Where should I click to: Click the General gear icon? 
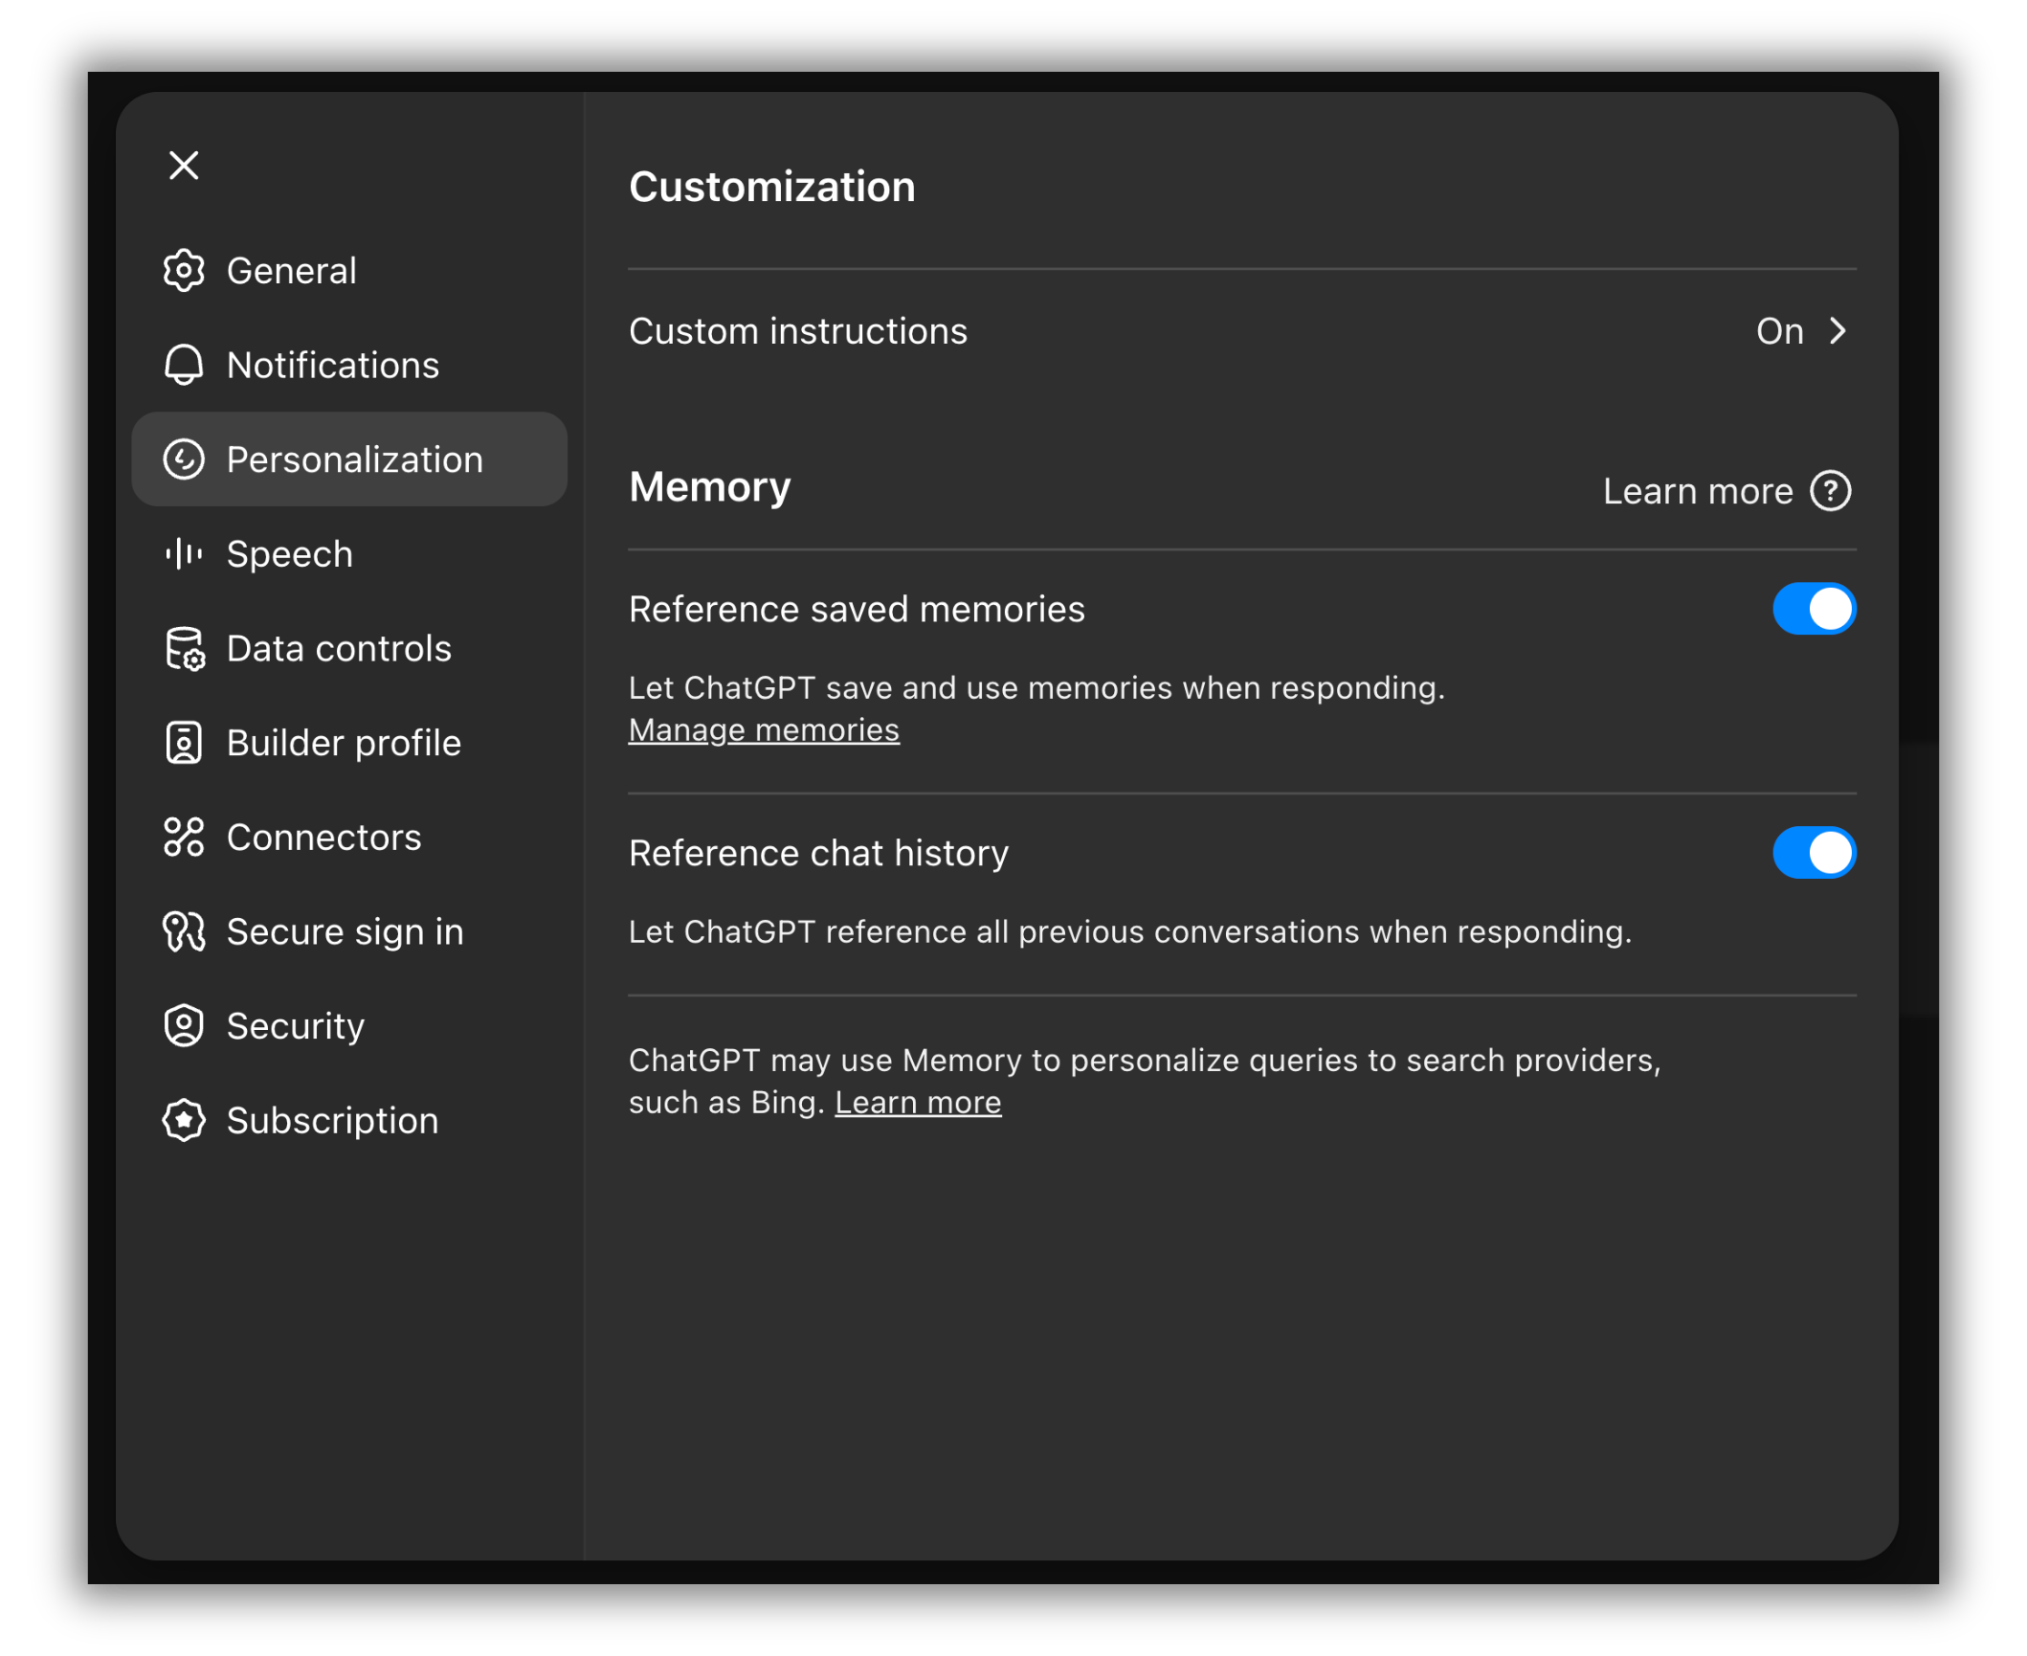[x=184, y=271]
